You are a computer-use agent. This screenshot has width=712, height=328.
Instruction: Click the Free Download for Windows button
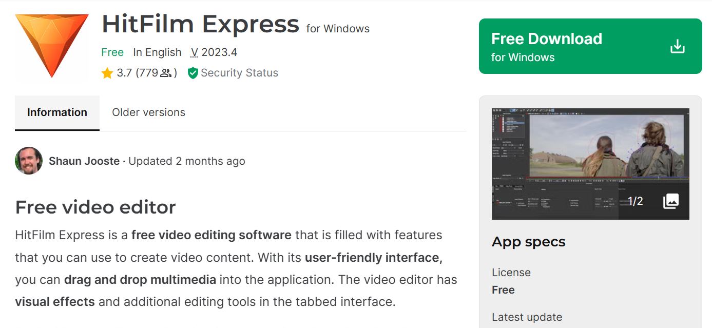coord(590,46)
